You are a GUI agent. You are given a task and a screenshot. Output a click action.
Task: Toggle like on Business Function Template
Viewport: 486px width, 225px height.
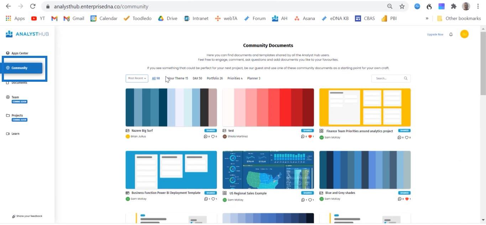point(213,199)
